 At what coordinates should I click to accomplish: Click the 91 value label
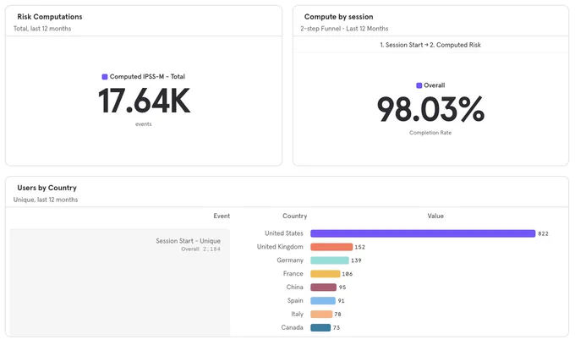342,301
